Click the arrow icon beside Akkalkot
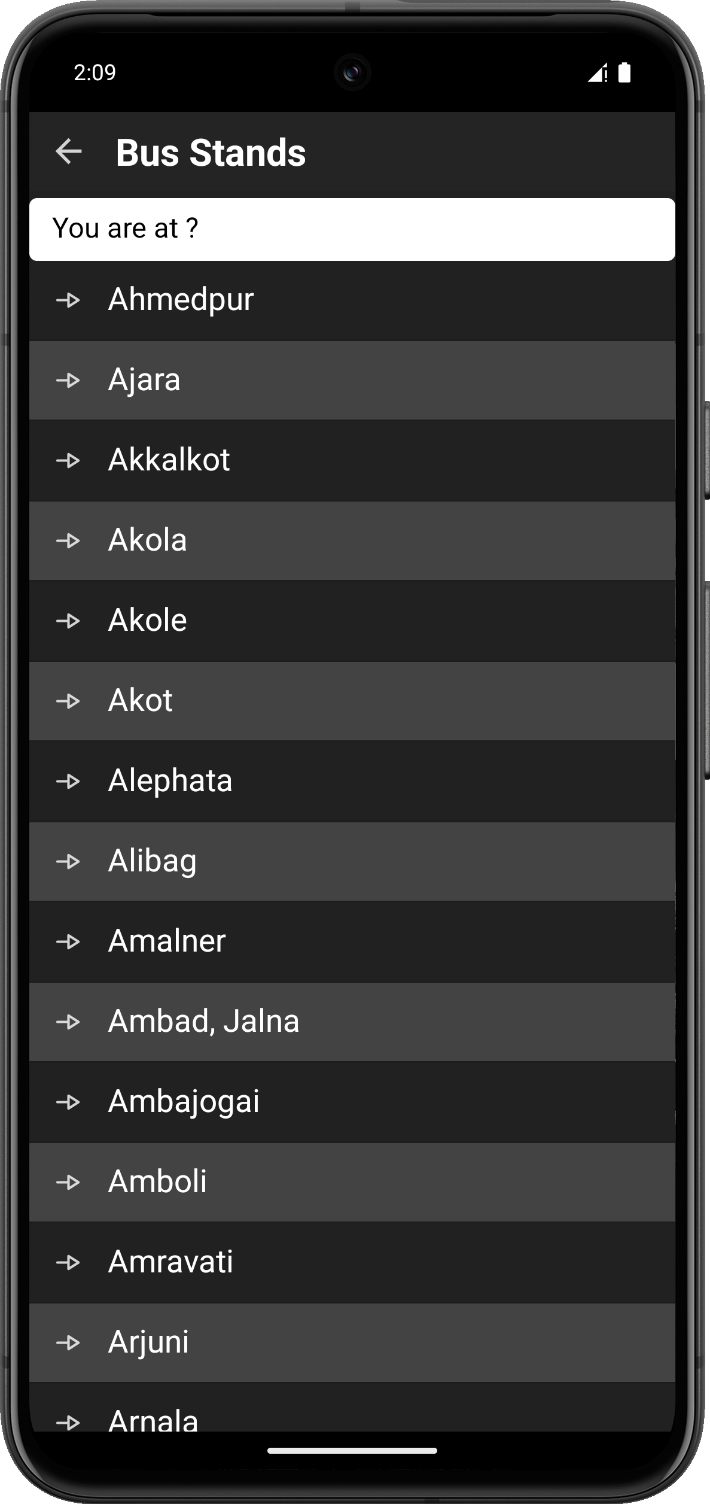 point(68,460)
